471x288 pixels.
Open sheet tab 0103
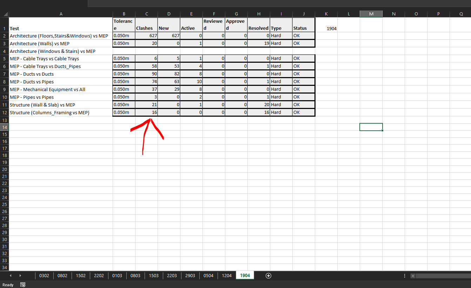[117, 276]
